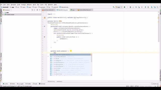
Task: Open the Terminal tool window button
Action: (42, 84)
